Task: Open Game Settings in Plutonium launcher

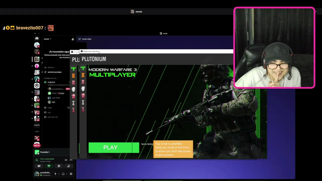Action: point(147,144)
